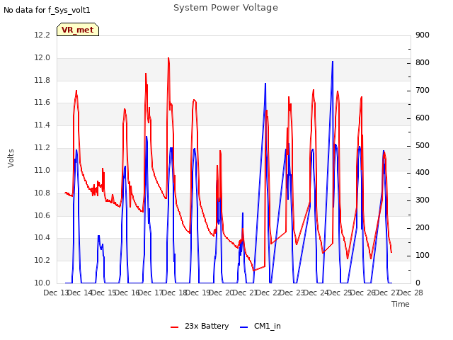
Task: Click the red 23x Battery legend line
Action: 175,327
